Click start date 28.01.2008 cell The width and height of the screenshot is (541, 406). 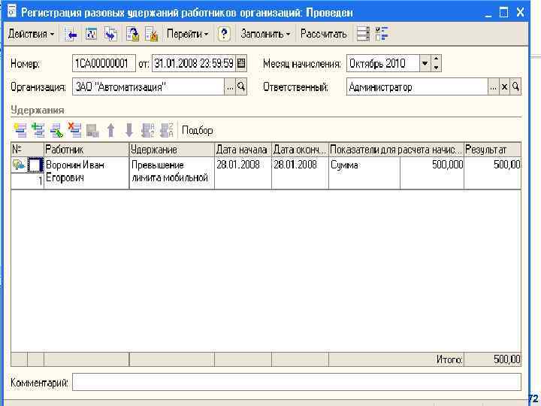(243, 173)
